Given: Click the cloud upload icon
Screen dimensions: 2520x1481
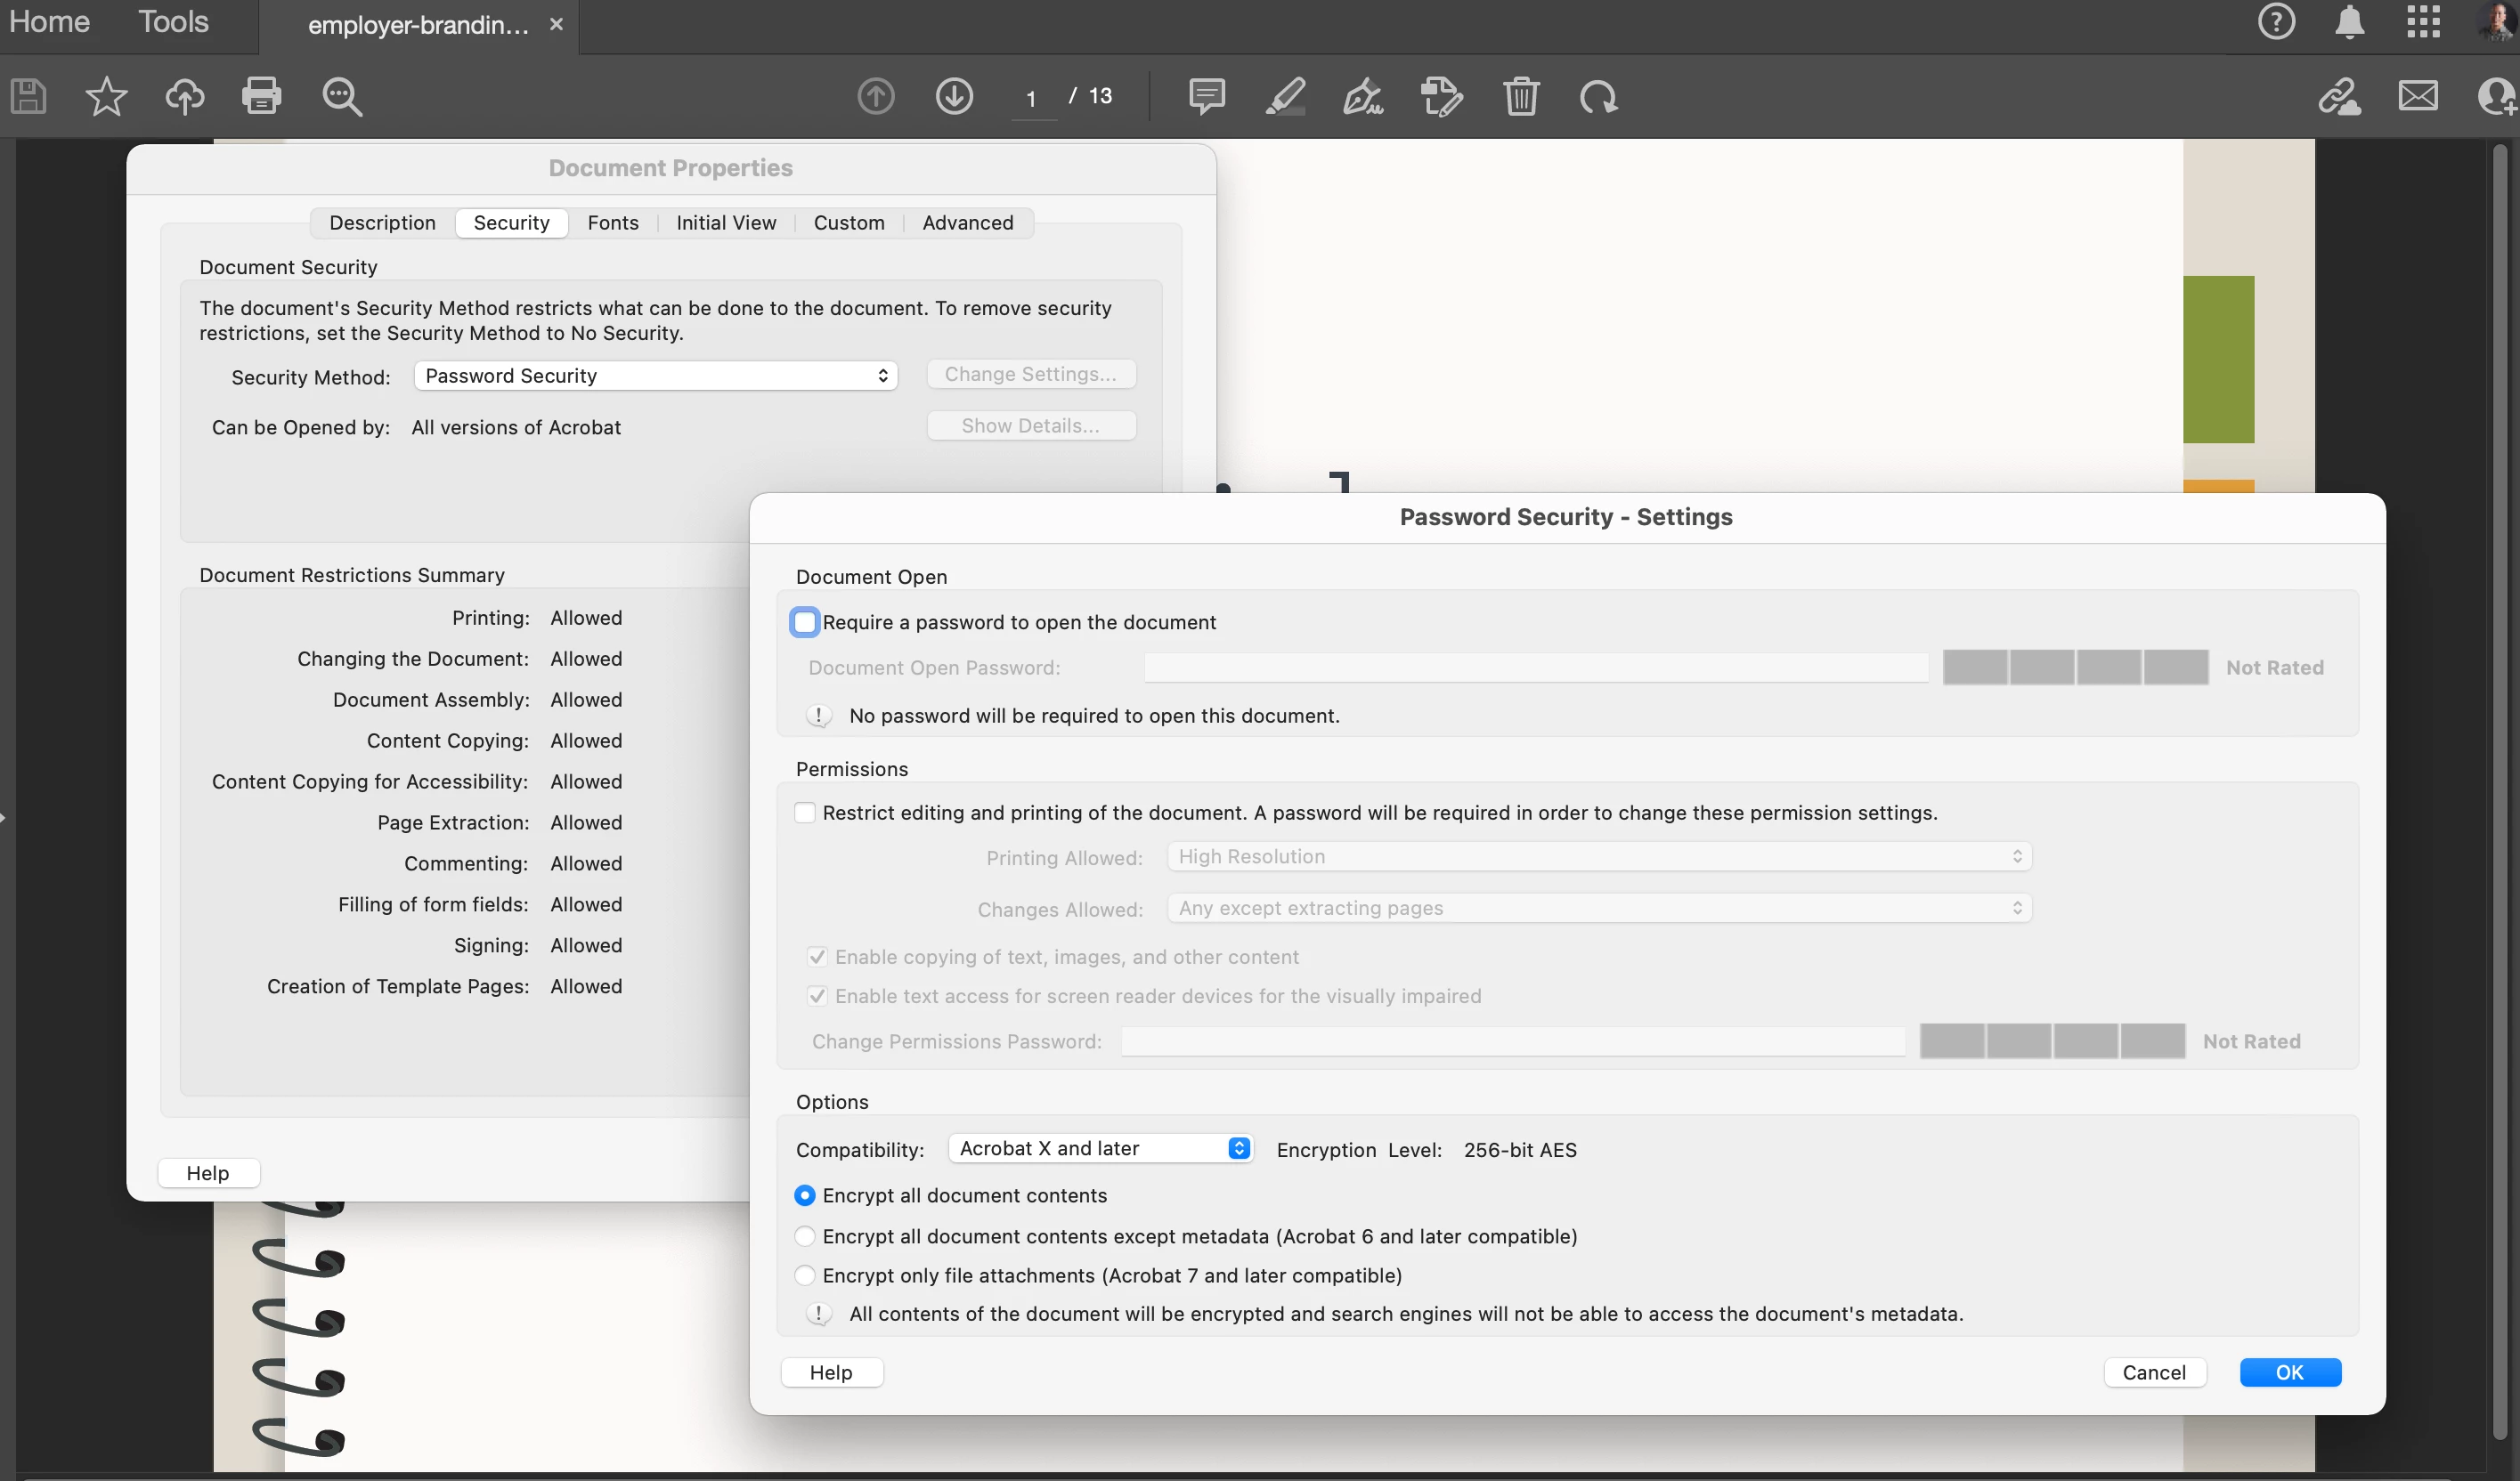Looking at the screenshot, I should pos(184,96).
